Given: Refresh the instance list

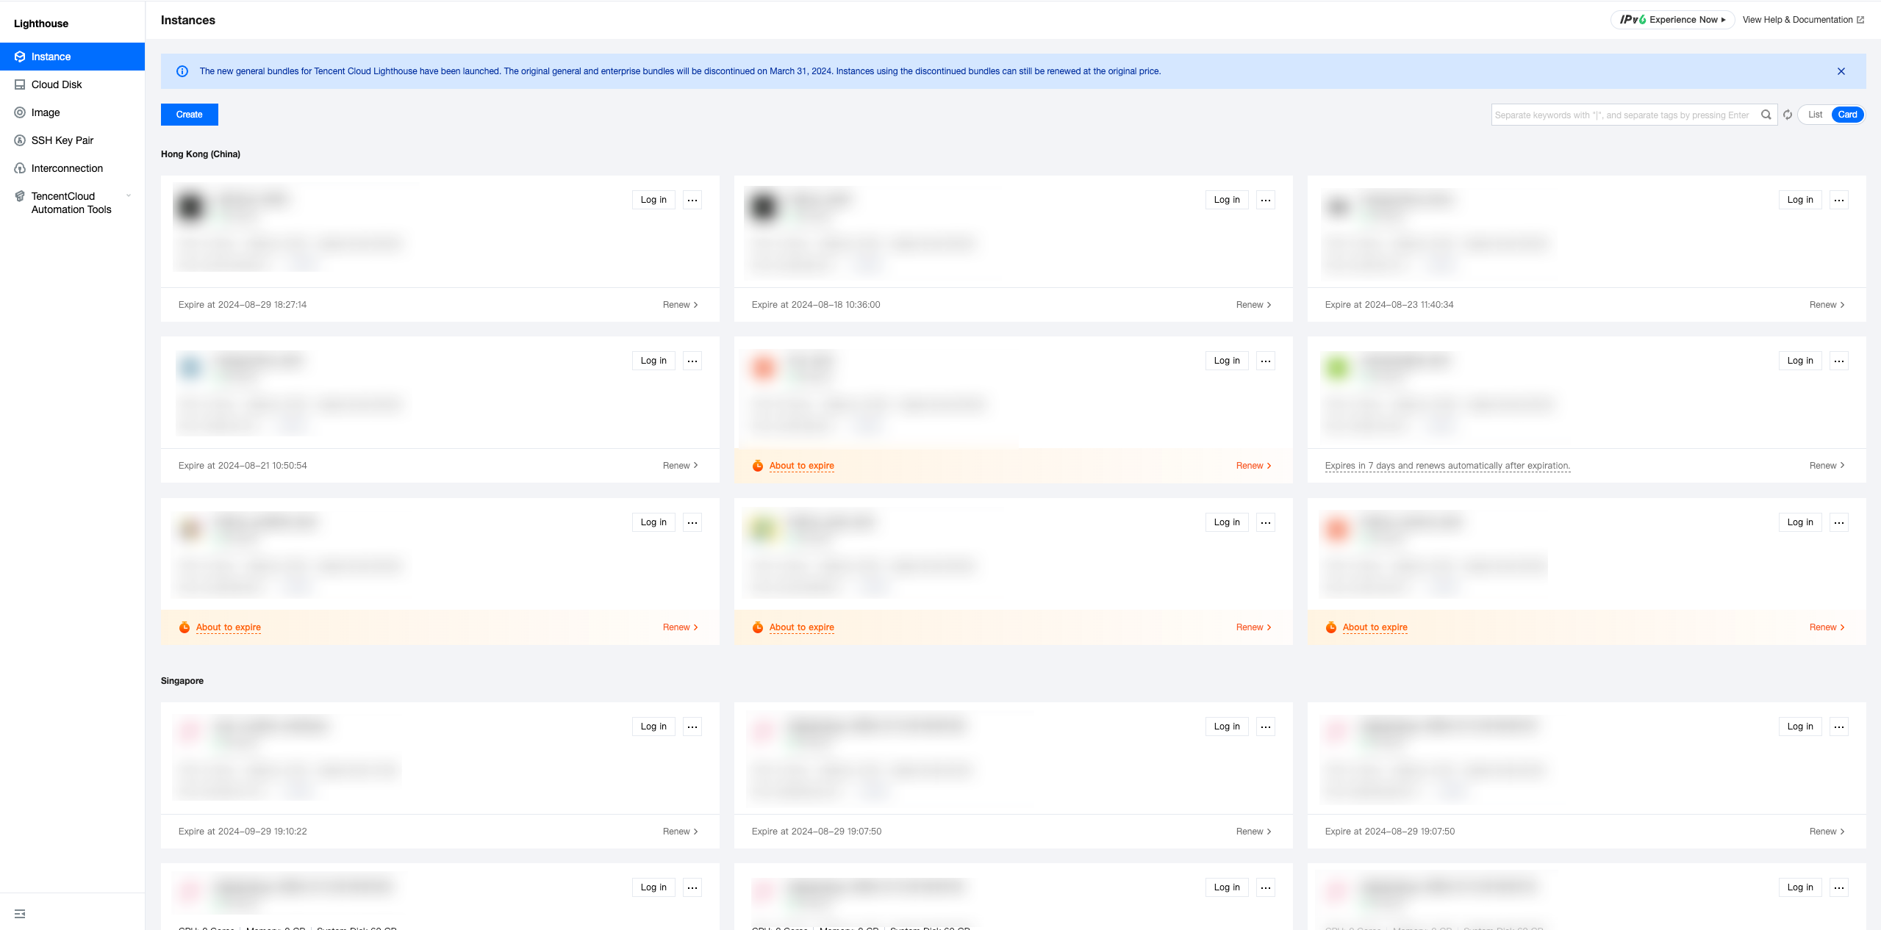Looking at the screenshot, I should coord(1788,115).
